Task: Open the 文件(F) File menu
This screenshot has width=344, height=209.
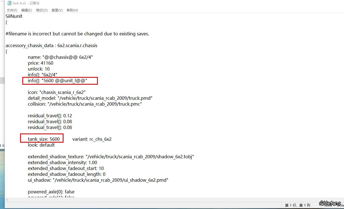Action: [x=12, y=10]
